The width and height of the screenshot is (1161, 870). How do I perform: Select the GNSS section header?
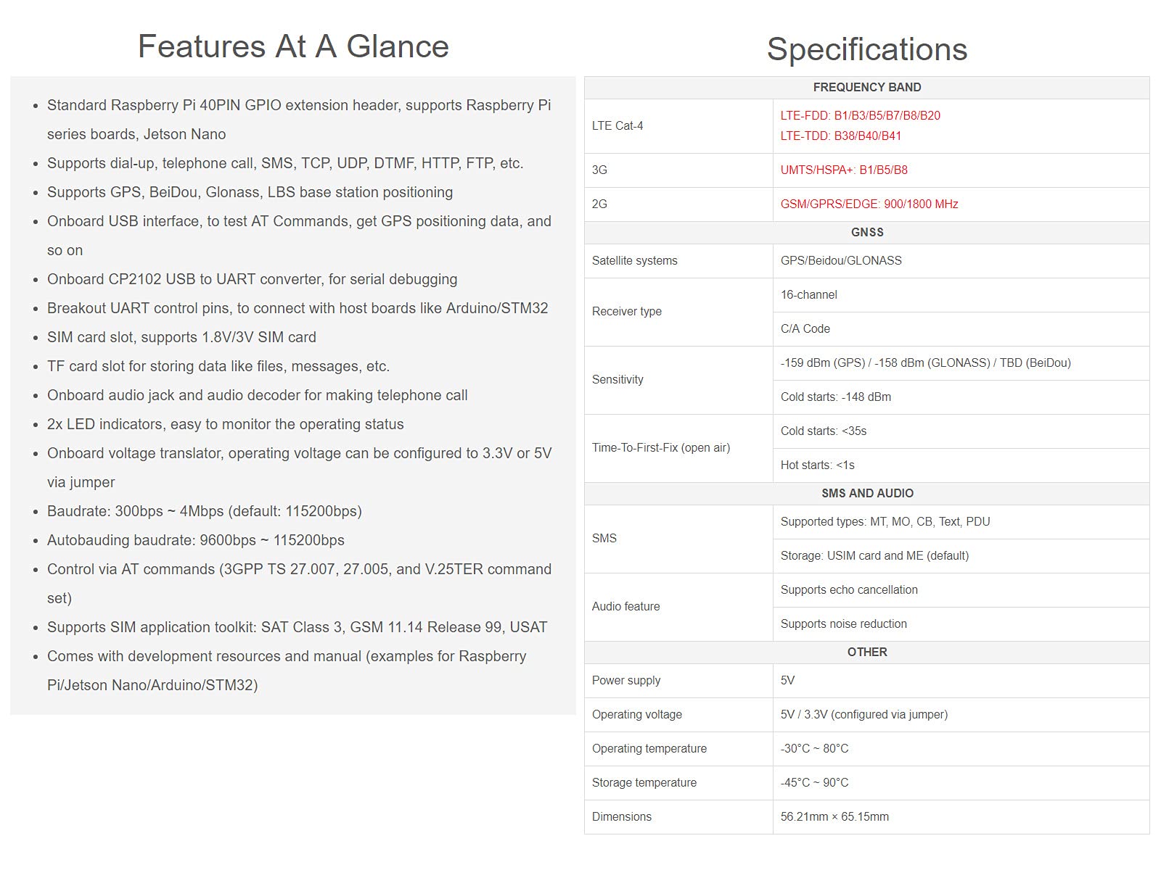[866, 233]
